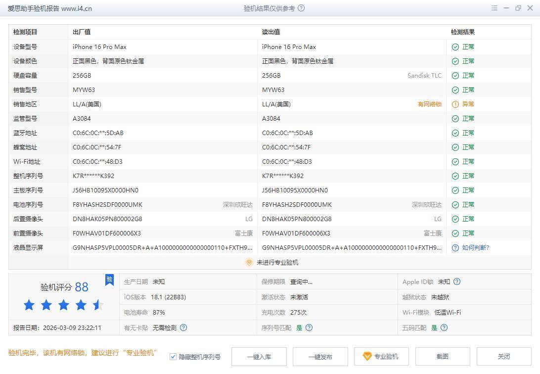Click the orange warning icon for 销售地区

click(x=455, y=104)
